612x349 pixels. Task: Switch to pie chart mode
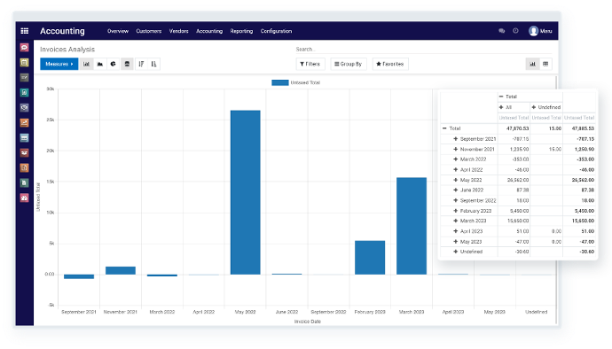(114, 64)
